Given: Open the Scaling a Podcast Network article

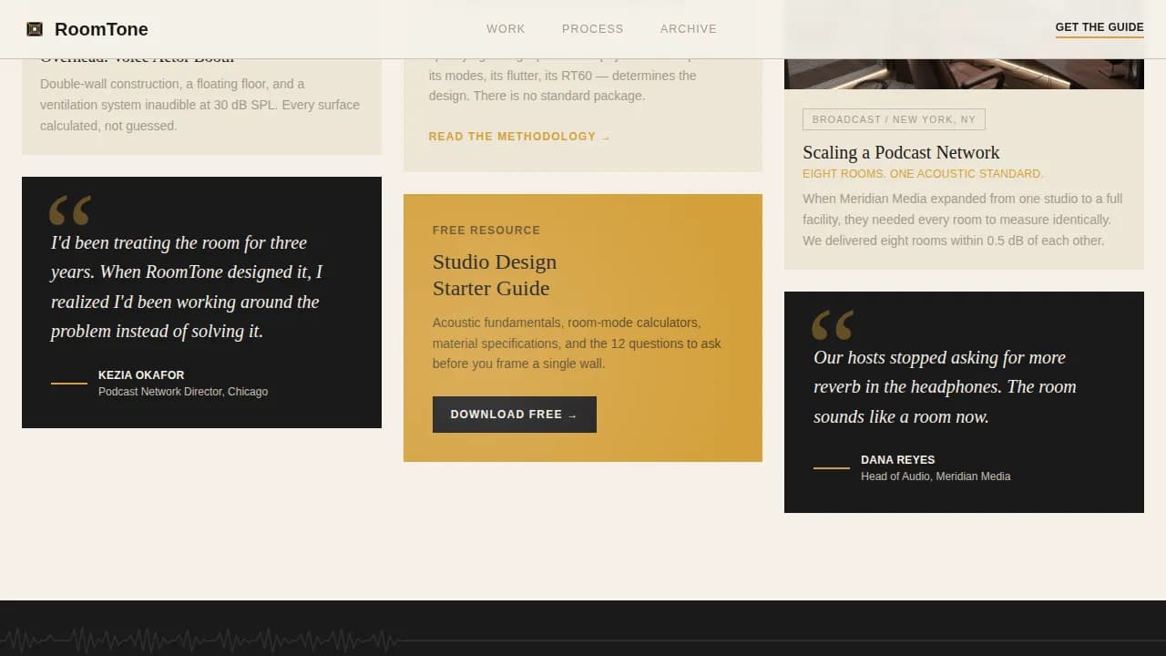Looking at the screenshot, I should [x=900, y=152].
